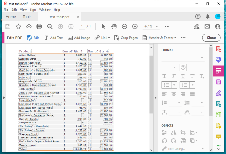Open Fill & Sign pen sidebar tool
226x154 pixels.
[x=218, y=93]
